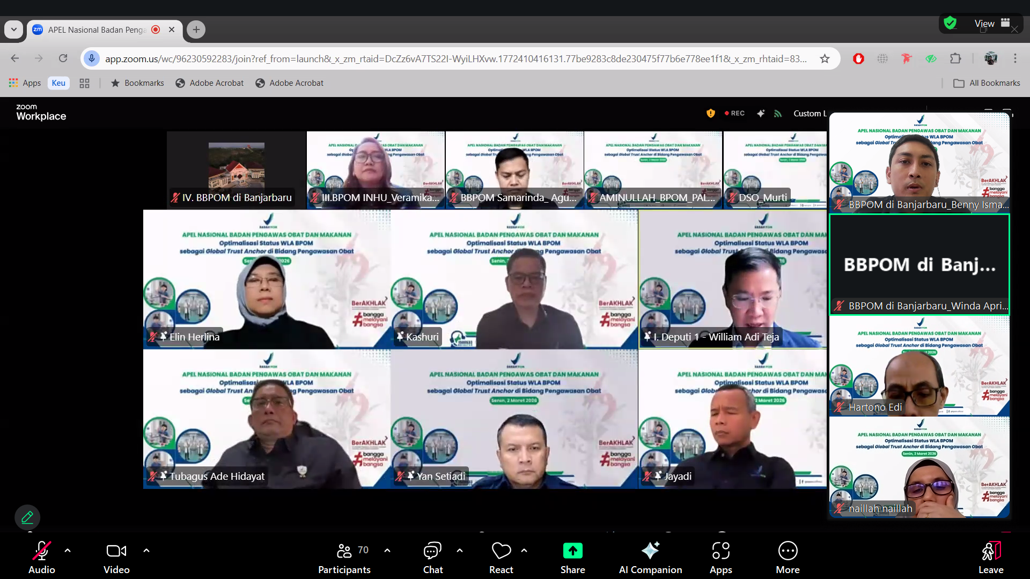The image size is (1030, 579).
Task: Select the APEL Nasional browser tab
Action: pyautogui.click(x=97, y=29)
